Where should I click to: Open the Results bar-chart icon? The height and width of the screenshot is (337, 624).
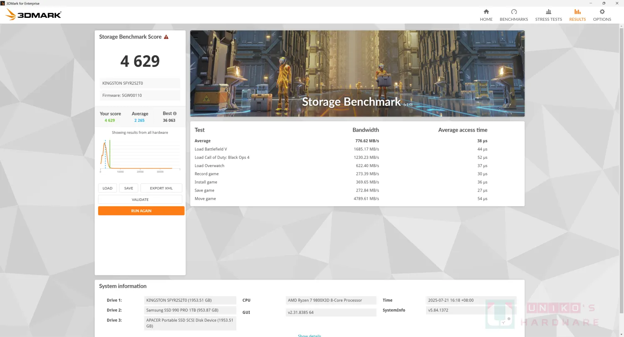click(x=577, y=12)
